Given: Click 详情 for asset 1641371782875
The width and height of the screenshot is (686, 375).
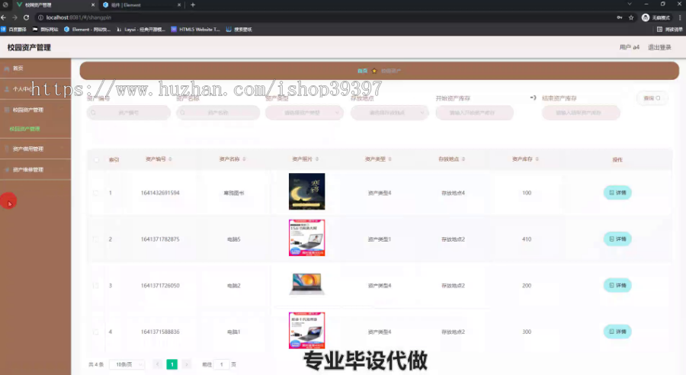Looking at the screenshot, I should [x=617, y=239].
